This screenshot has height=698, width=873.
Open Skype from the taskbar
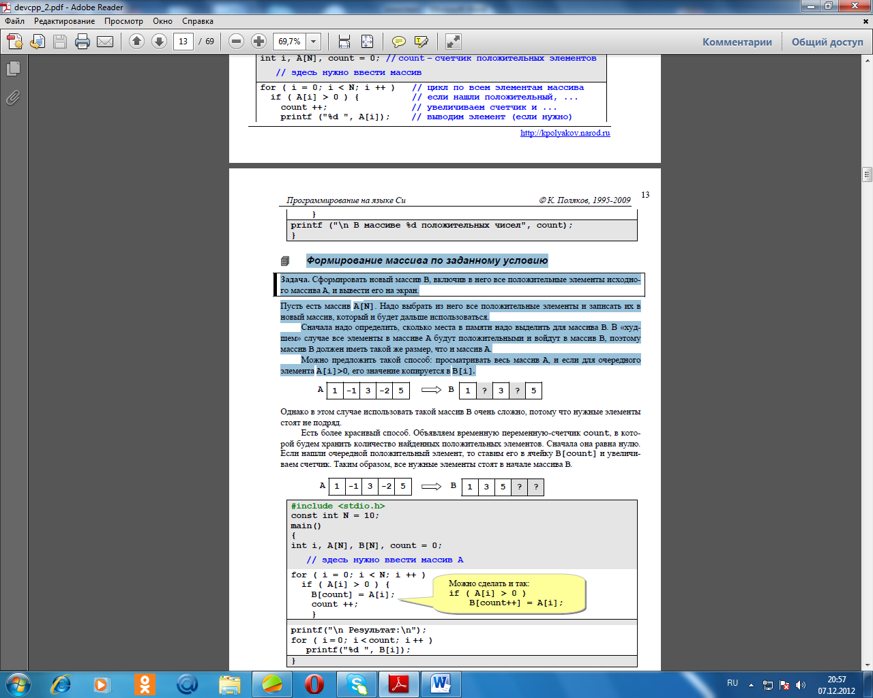[x=357, y=684]
